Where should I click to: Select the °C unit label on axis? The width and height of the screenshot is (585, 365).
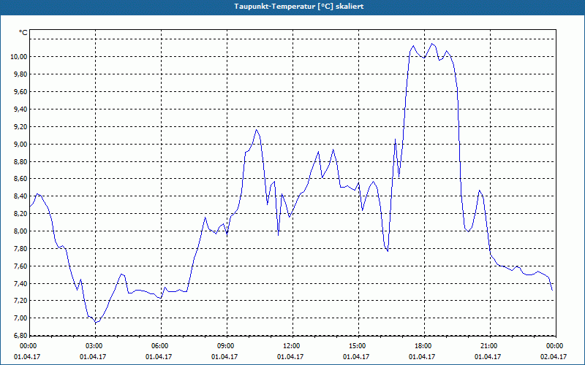click(23, 33)
